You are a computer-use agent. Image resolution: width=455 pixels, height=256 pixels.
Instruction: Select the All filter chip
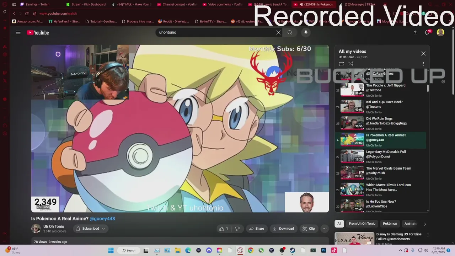339,224
